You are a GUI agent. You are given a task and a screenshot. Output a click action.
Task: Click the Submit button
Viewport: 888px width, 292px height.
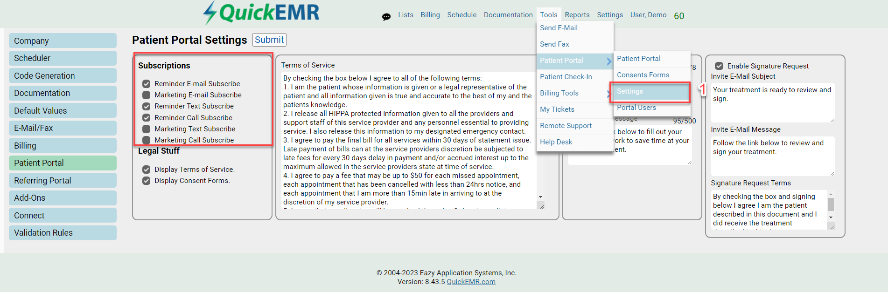click(x=269, y=40)
